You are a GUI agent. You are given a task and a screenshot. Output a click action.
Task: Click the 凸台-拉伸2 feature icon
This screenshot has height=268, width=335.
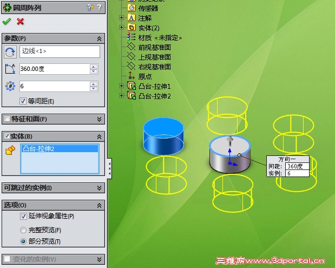tap(132, 95)
